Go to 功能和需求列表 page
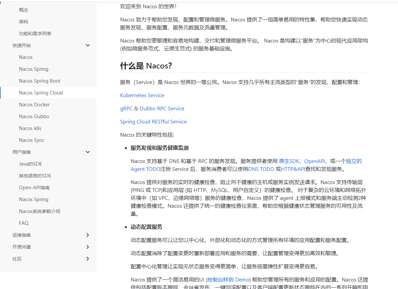398x289 pixels. [x=35, y=34]
